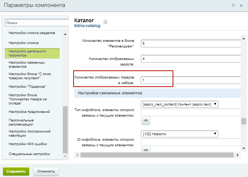Open Настройки связанных элементов sidebar section

[27, 64]
